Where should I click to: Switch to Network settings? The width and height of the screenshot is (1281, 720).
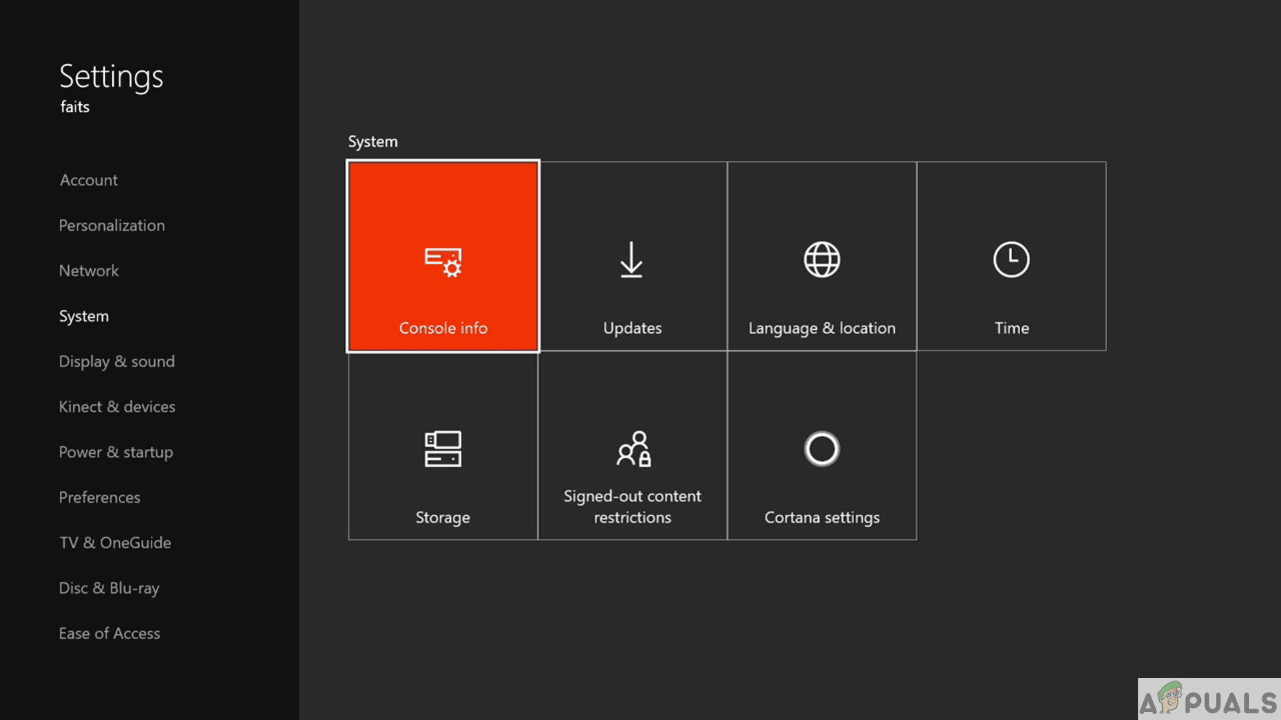[x=89, y=271]
